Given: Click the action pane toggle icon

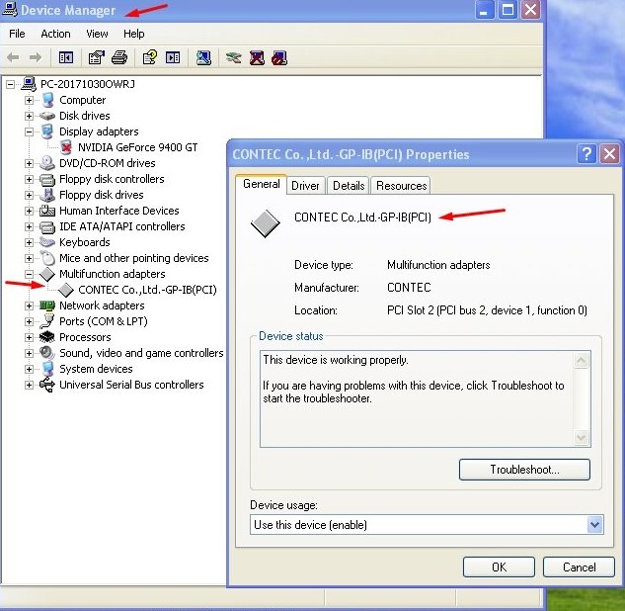Looking at the screenshot, I should [x=173, y=58].
